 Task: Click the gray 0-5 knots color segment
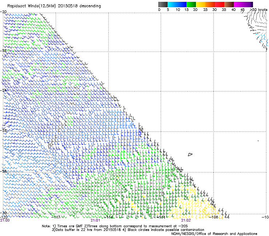point(163,4)
